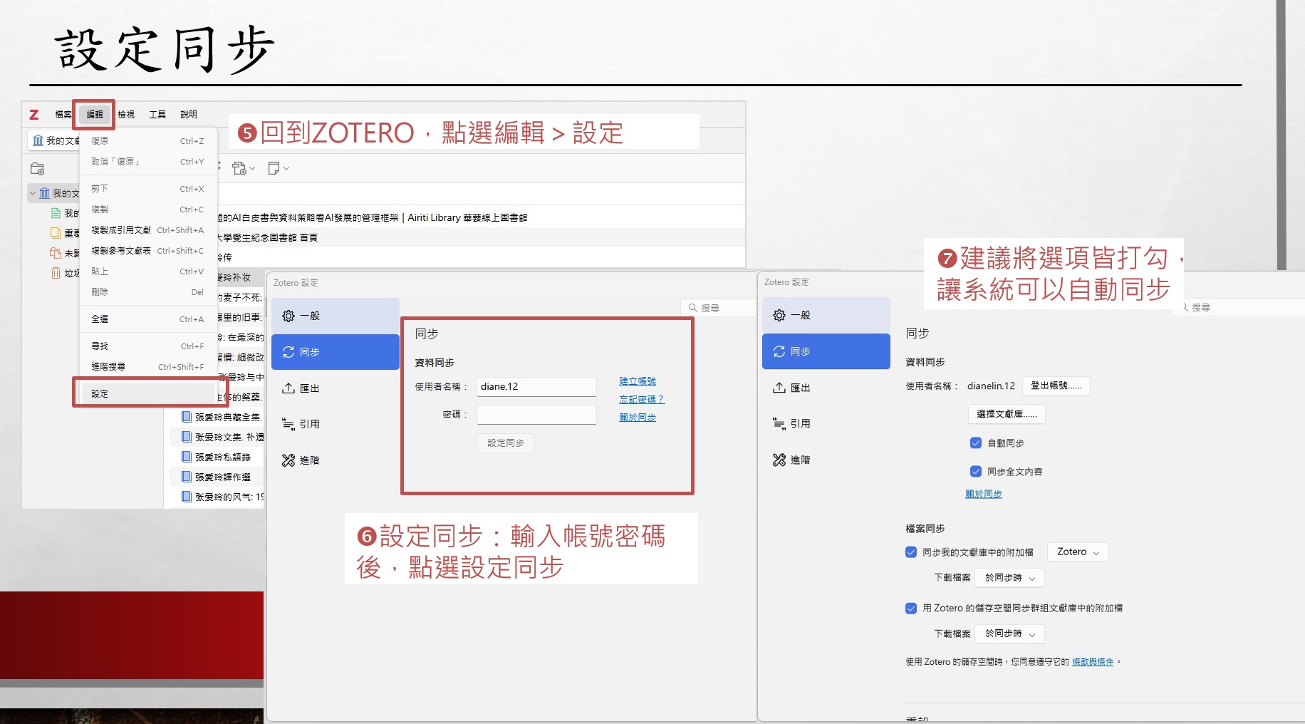Screen dimensions: 1305x724
Task: Choose 尋找 from the edit menu
Action: [148, 346]
